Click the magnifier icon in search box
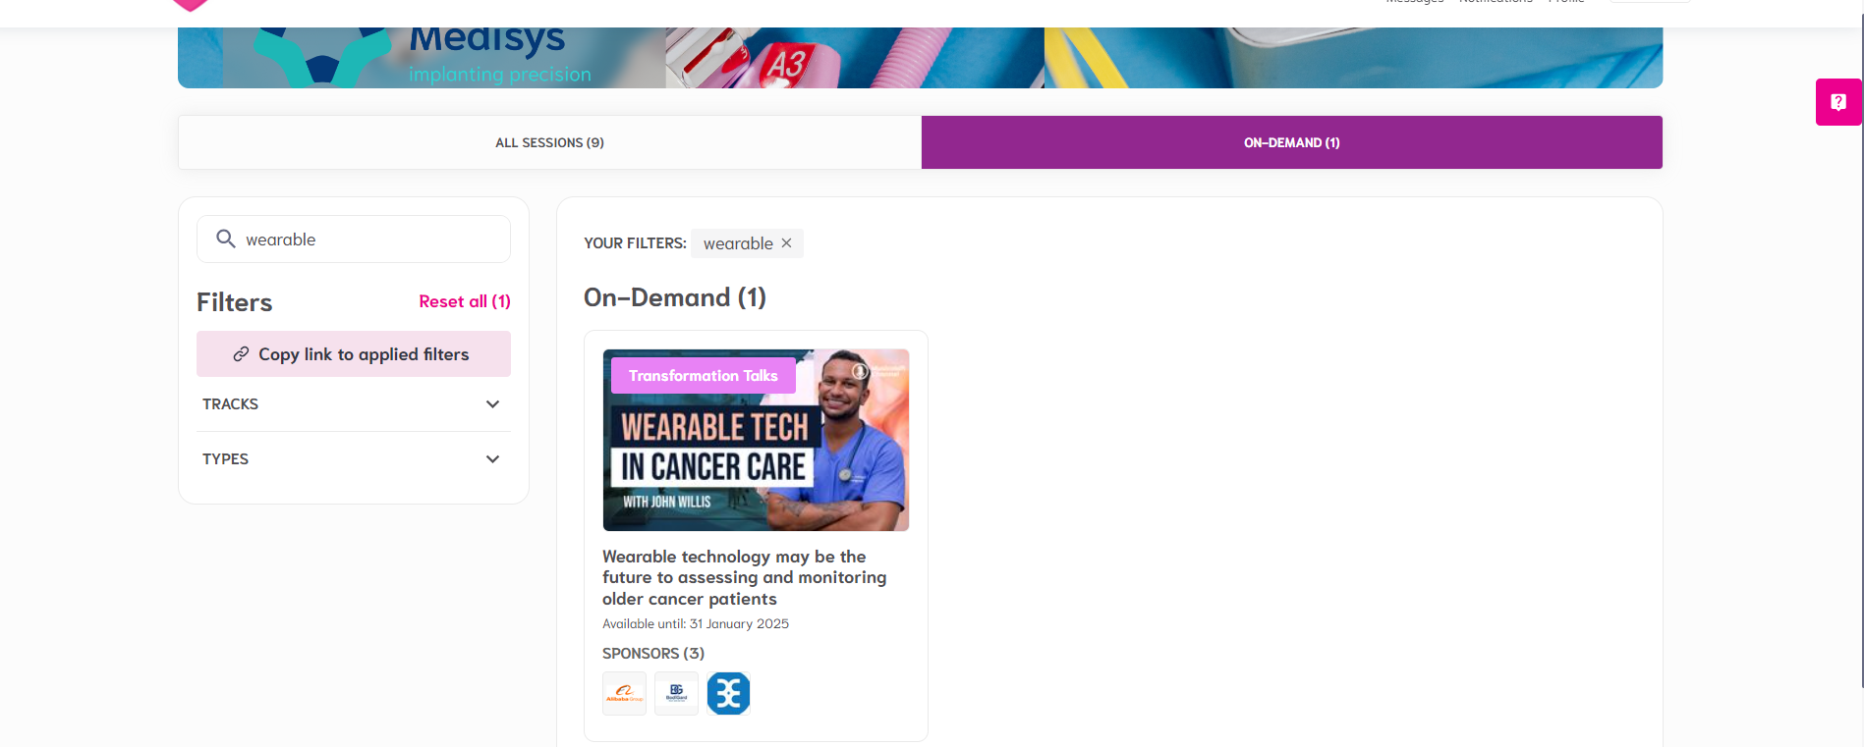 click(225, 239)
